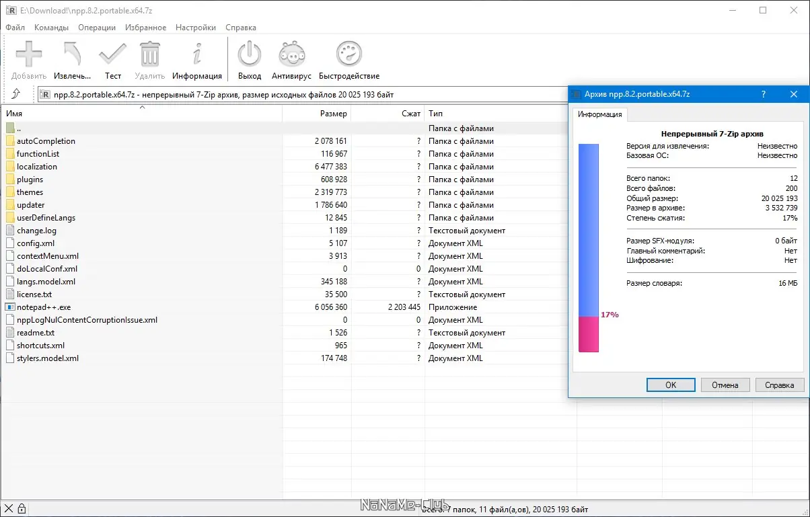The height and width of the screenshot is (517, 810).
Task: Confirm the dialog with OK button
Action: click(x=671, y=385)
